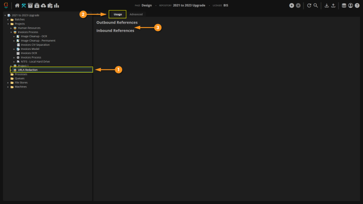
Task: Click the Grooper G logo
Action: [6, 5]
